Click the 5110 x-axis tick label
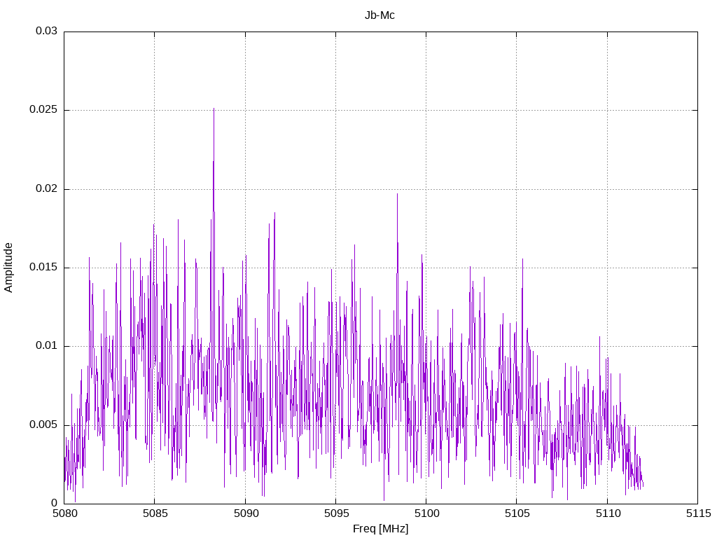 pyautogui.click(x=608, y=513)
